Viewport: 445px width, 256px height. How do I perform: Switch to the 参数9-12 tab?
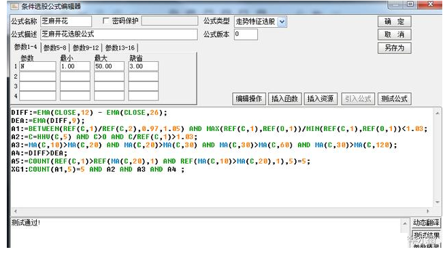(86, 48)
